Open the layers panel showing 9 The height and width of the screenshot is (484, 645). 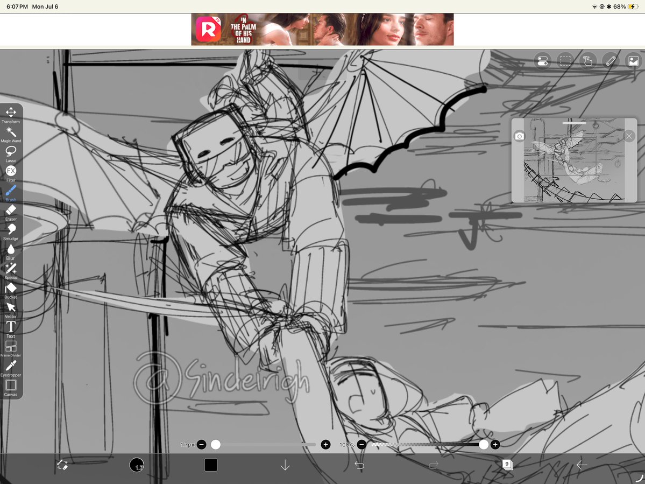[508, 465]
